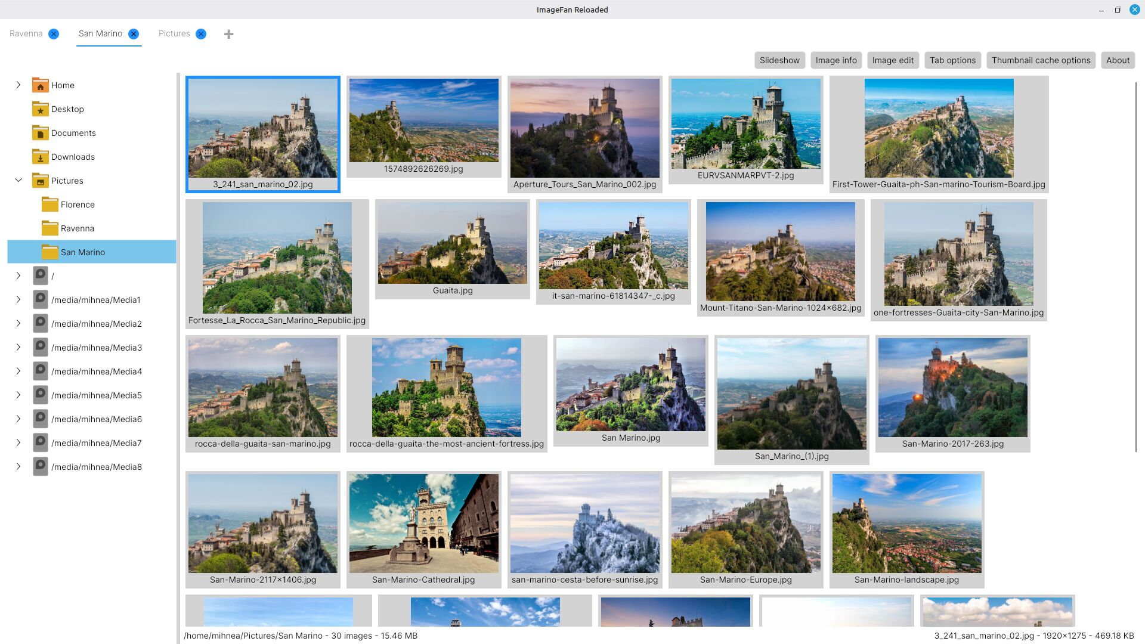Click the Desktop star folder icon

point(40,109)
